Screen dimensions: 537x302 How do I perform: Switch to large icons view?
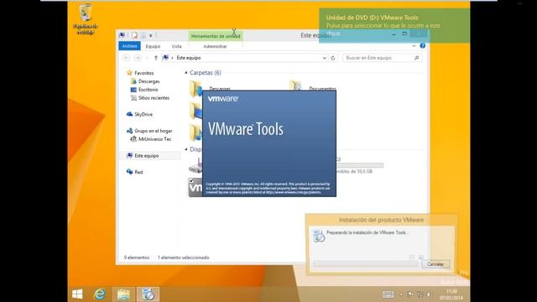(421, 258)
